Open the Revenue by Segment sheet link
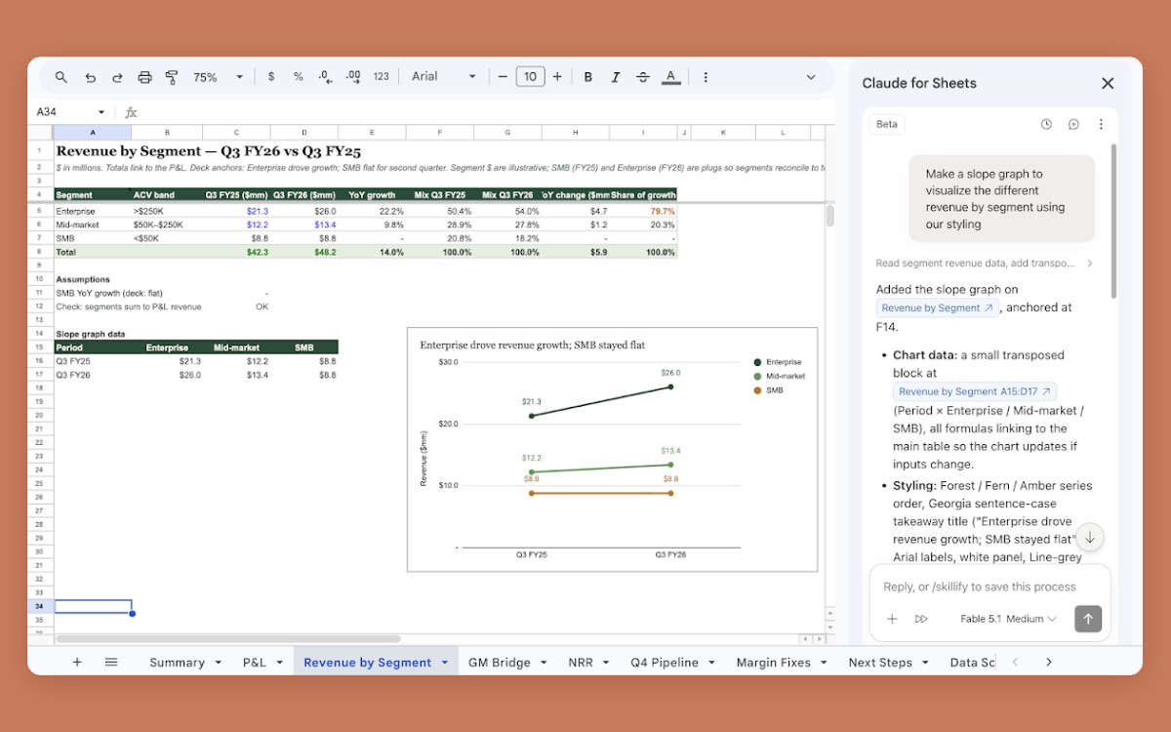1171x732 pixels. point(937,307)
